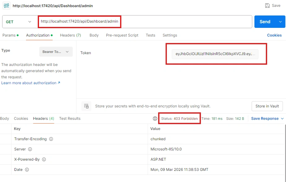Switch to response Body tab
Image resolution: width=286 pixels, height=182 pixels.
point(5,119)
